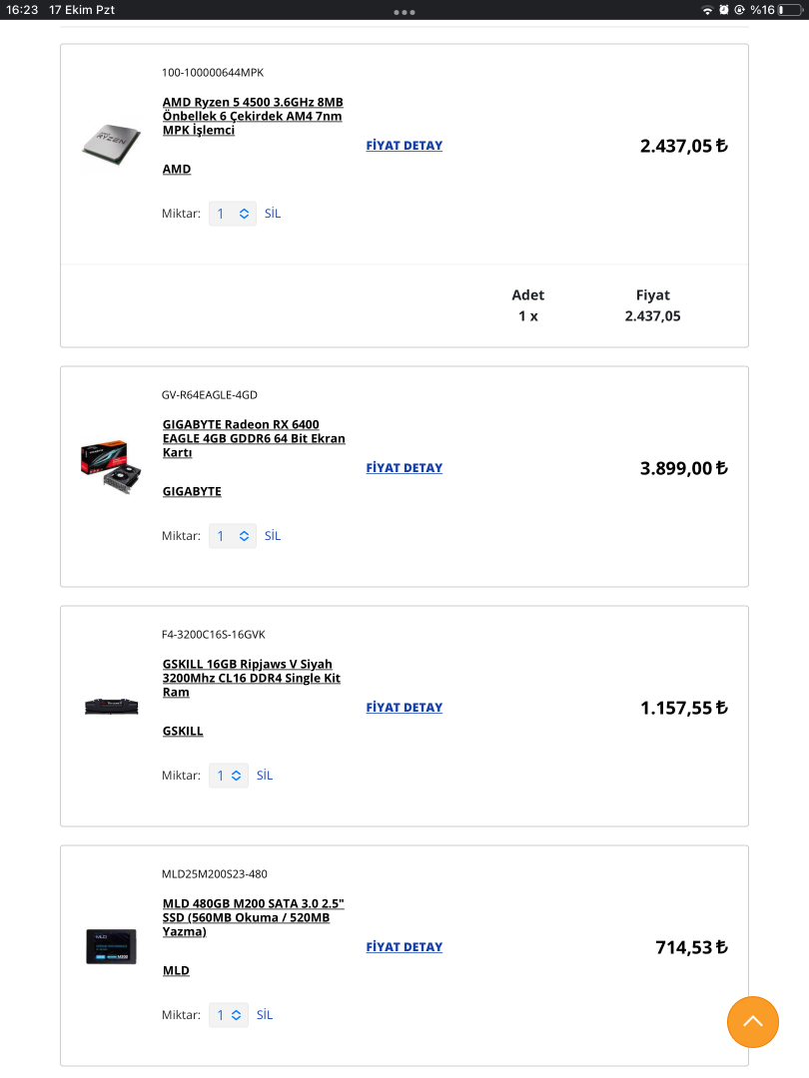Viewport: 809px width, 1078px height.
Task: Open the AMD Ryzen 5 4500 product title
Action: (x=253, y=116)
